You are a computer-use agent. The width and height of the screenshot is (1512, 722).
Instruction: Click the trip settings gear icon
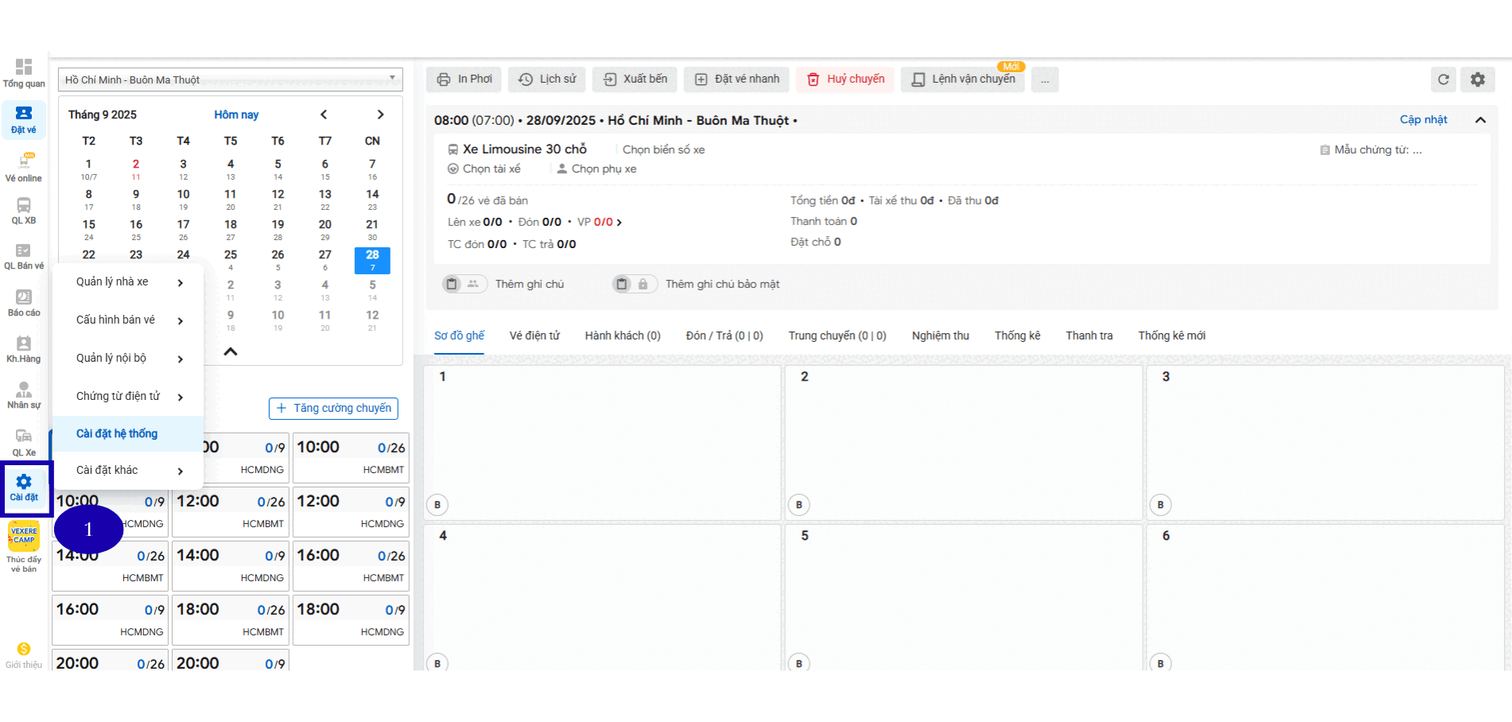[x=1478, y=80]
